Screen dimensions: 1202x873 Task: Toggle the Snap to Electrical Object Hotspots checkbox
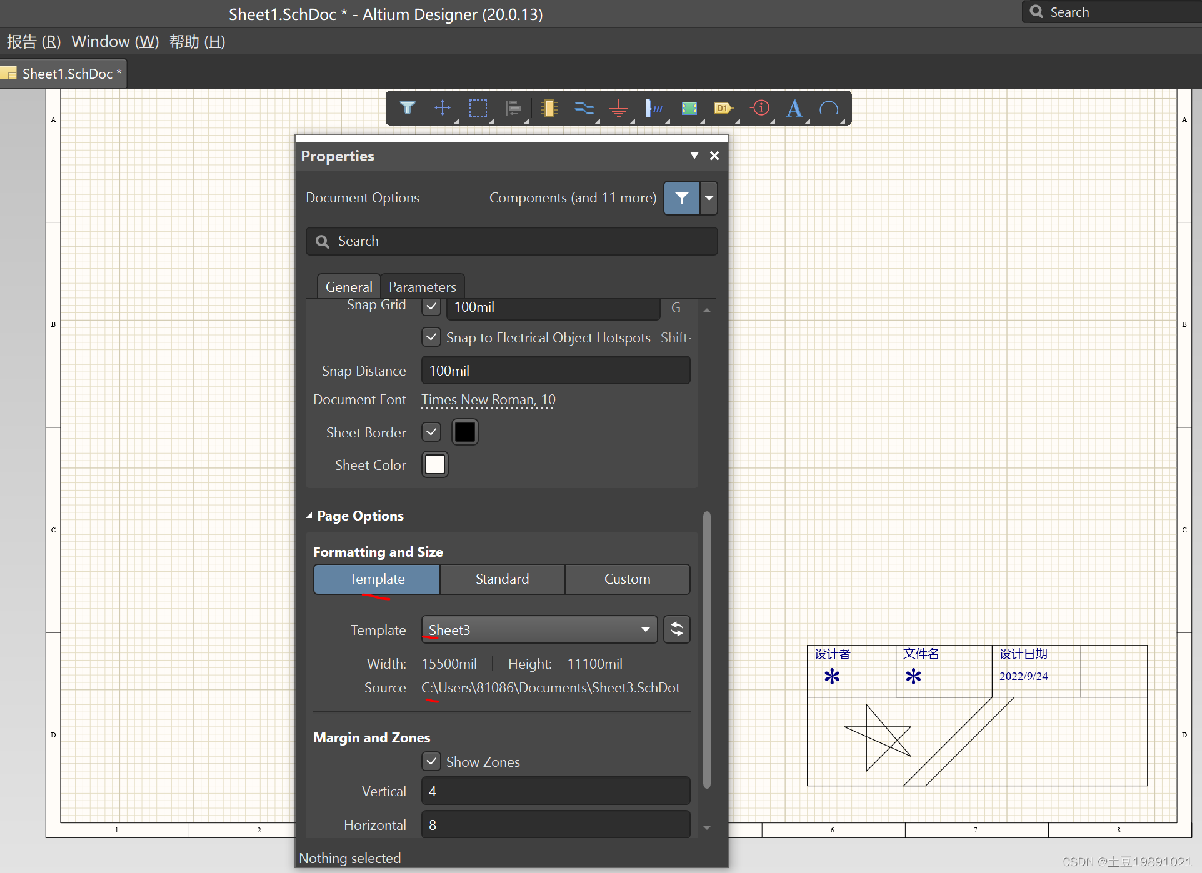tap(431, 337)
